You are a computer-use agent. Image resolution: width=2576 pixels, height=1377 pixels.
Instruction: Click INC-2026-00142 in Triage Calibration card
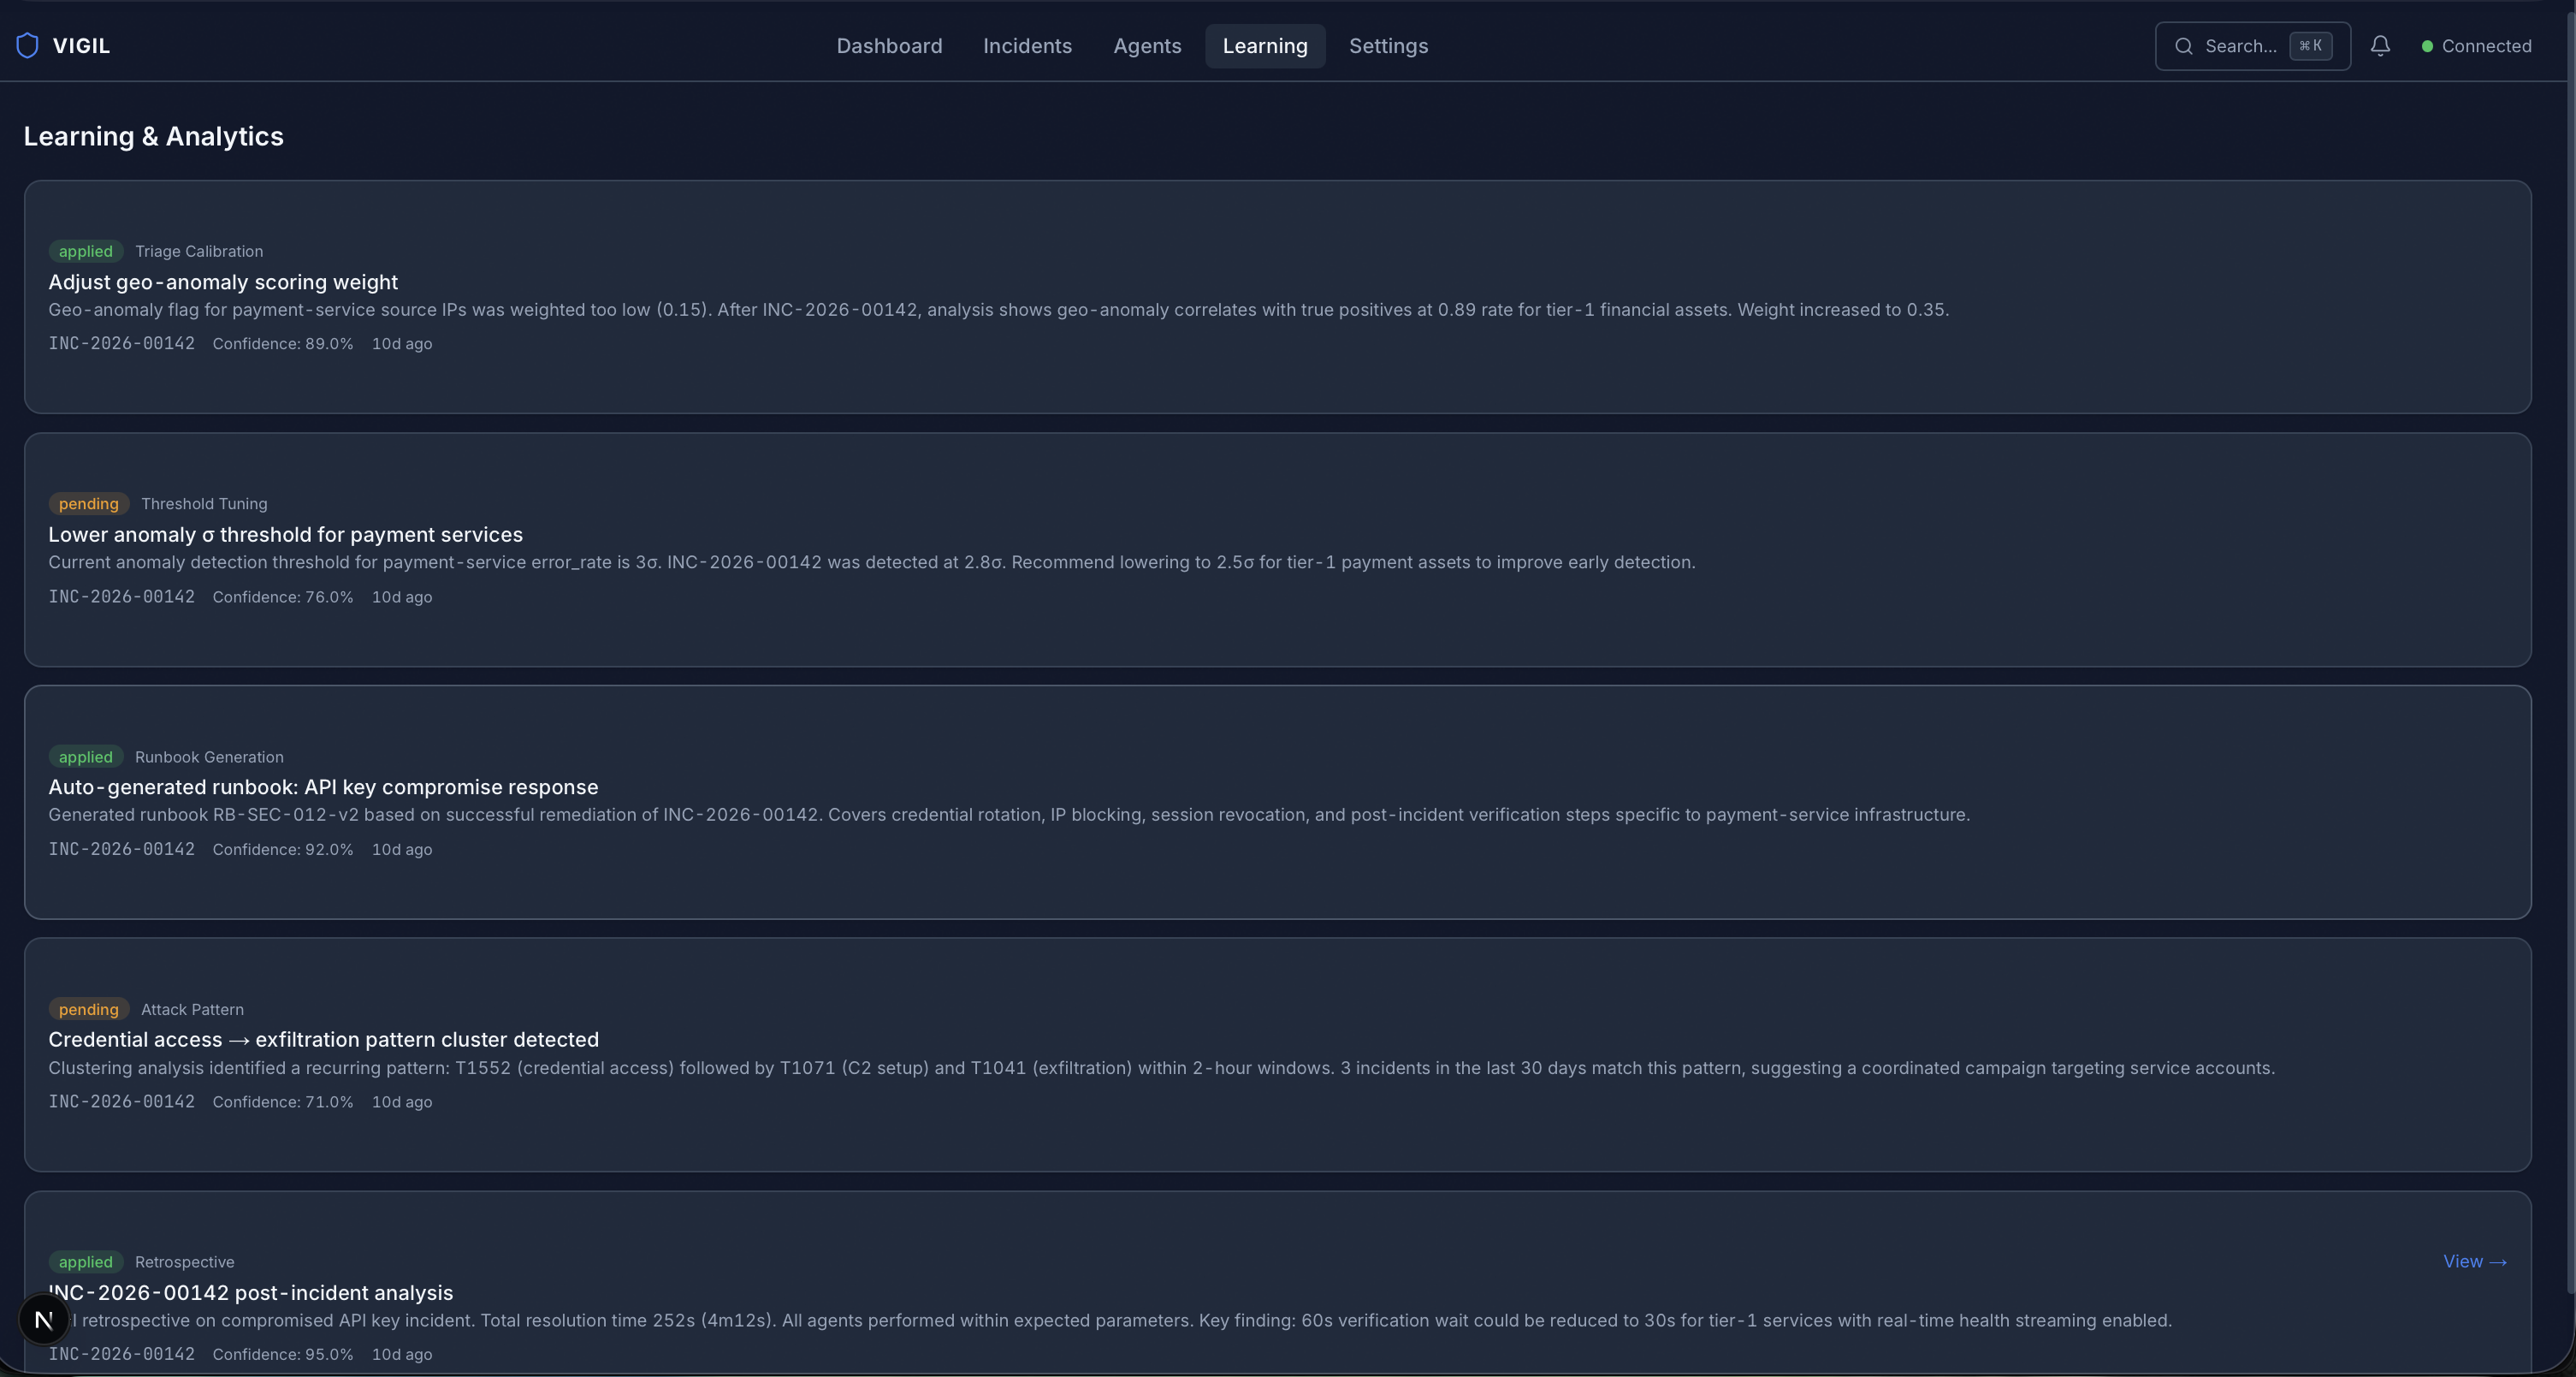tap(122, 343)
